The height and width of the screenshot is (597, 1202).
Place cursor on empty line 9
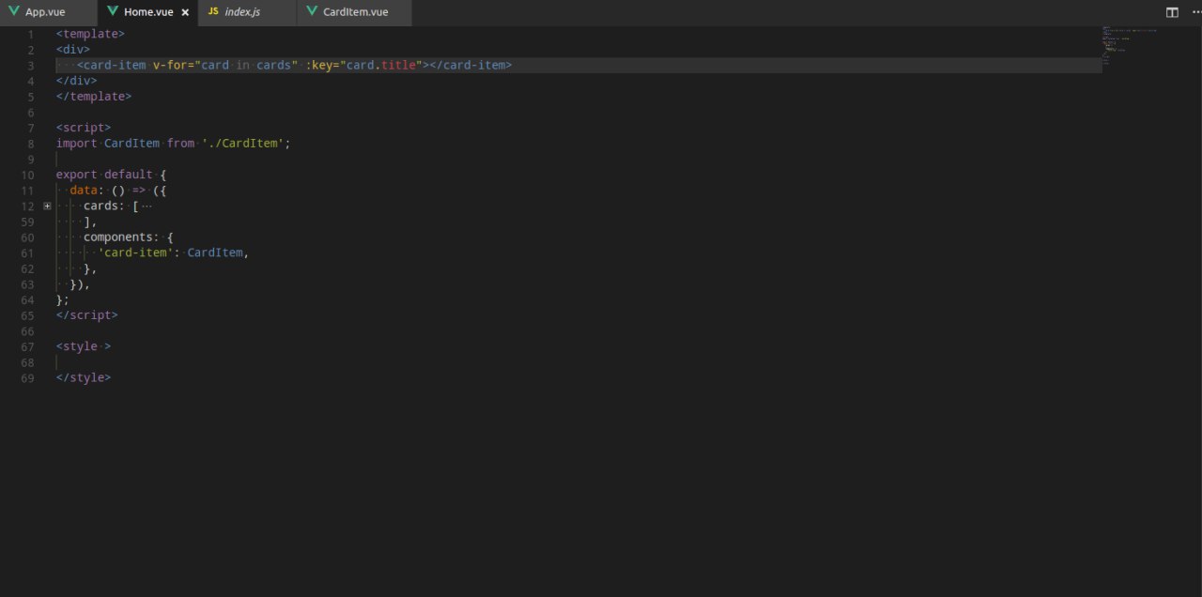(x=578, y=160)
